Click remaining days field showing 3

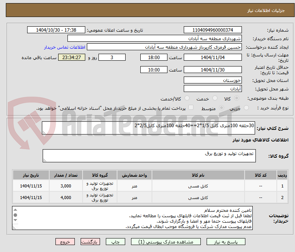[x=112, y=57]
